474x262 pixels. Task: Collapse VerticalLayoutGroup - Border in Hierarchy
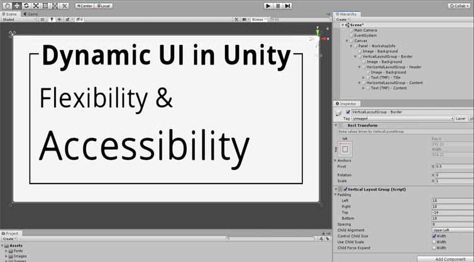[356, 56]
